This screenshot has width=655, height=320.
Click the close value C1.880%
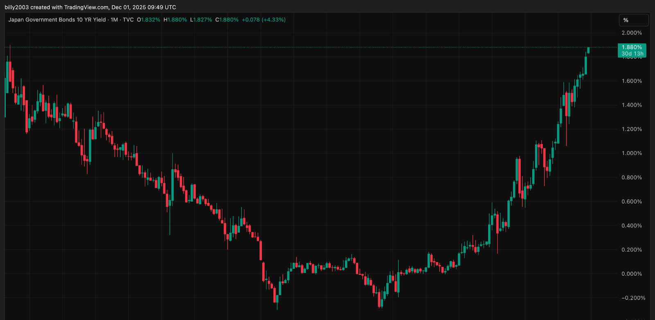click(227, 20)
